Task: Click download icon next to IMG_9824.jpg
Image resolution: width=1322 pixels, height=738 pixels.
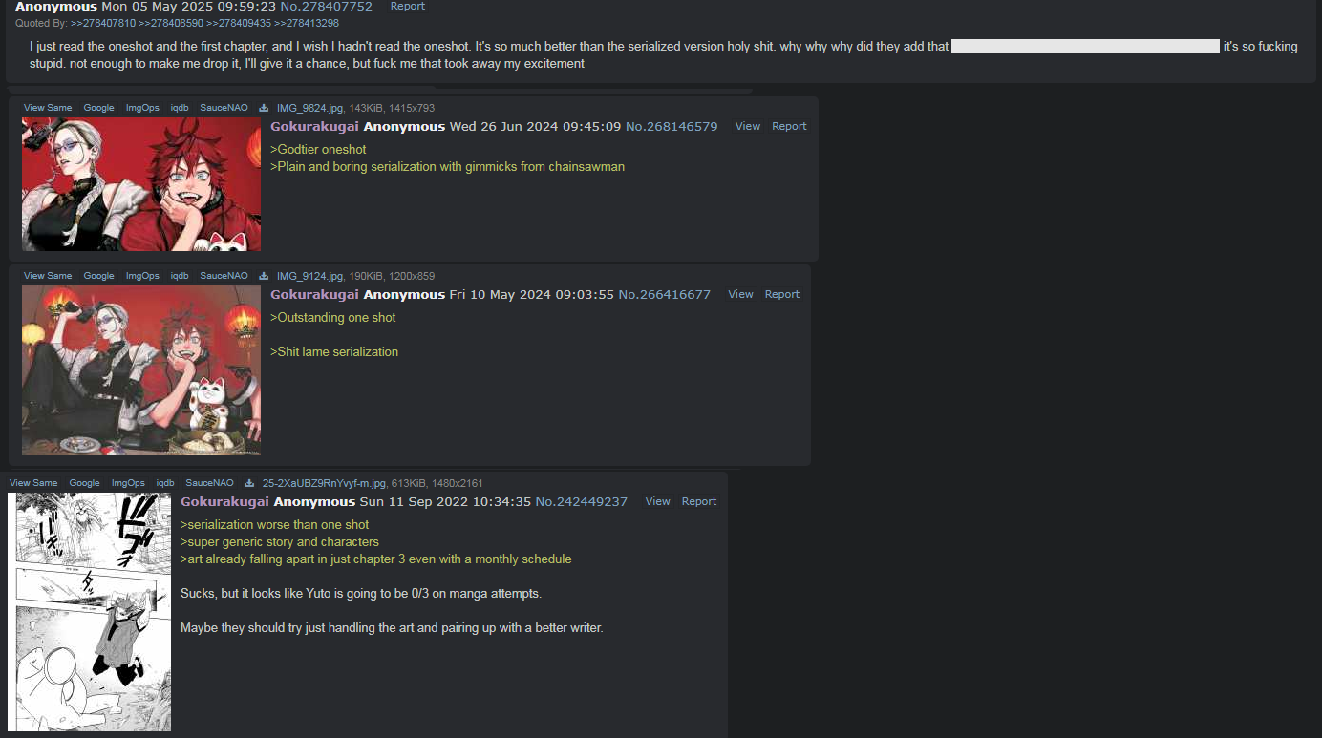Action: pyautogui.click(x=264, y=108)
